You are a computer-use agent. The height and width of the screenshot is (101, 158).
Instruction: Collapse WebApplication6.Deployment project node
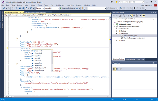click(114, 27)
